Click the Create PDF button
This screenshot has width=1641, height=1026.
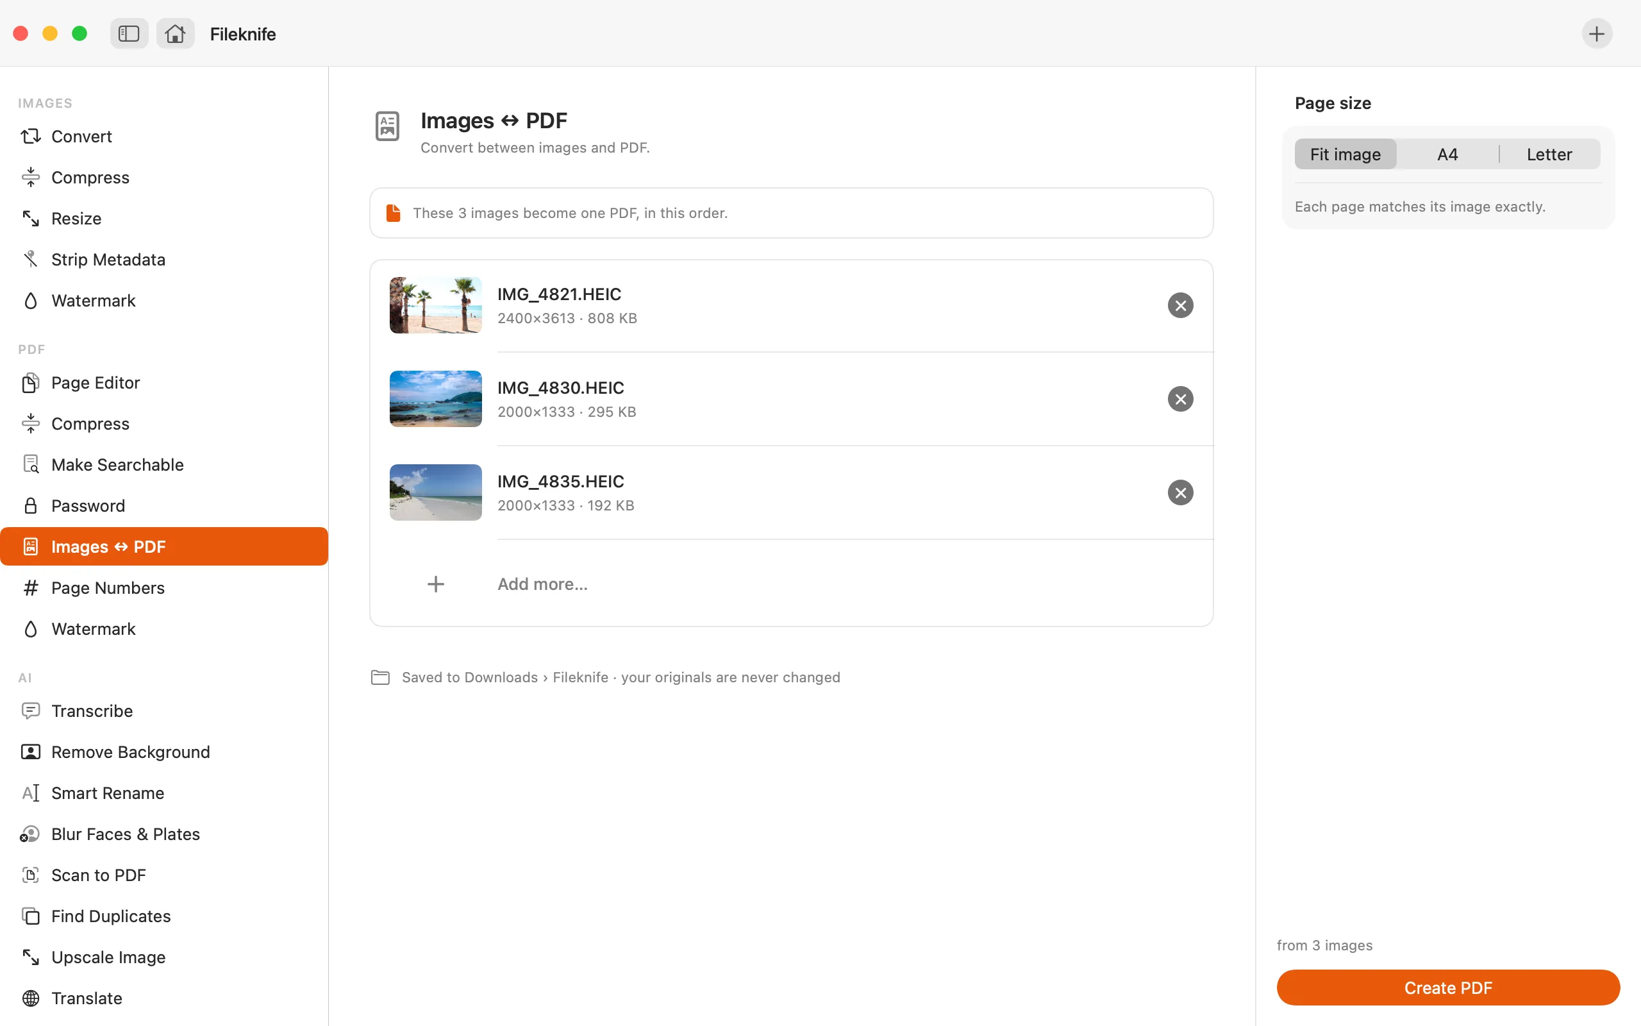coord(1448,988)
